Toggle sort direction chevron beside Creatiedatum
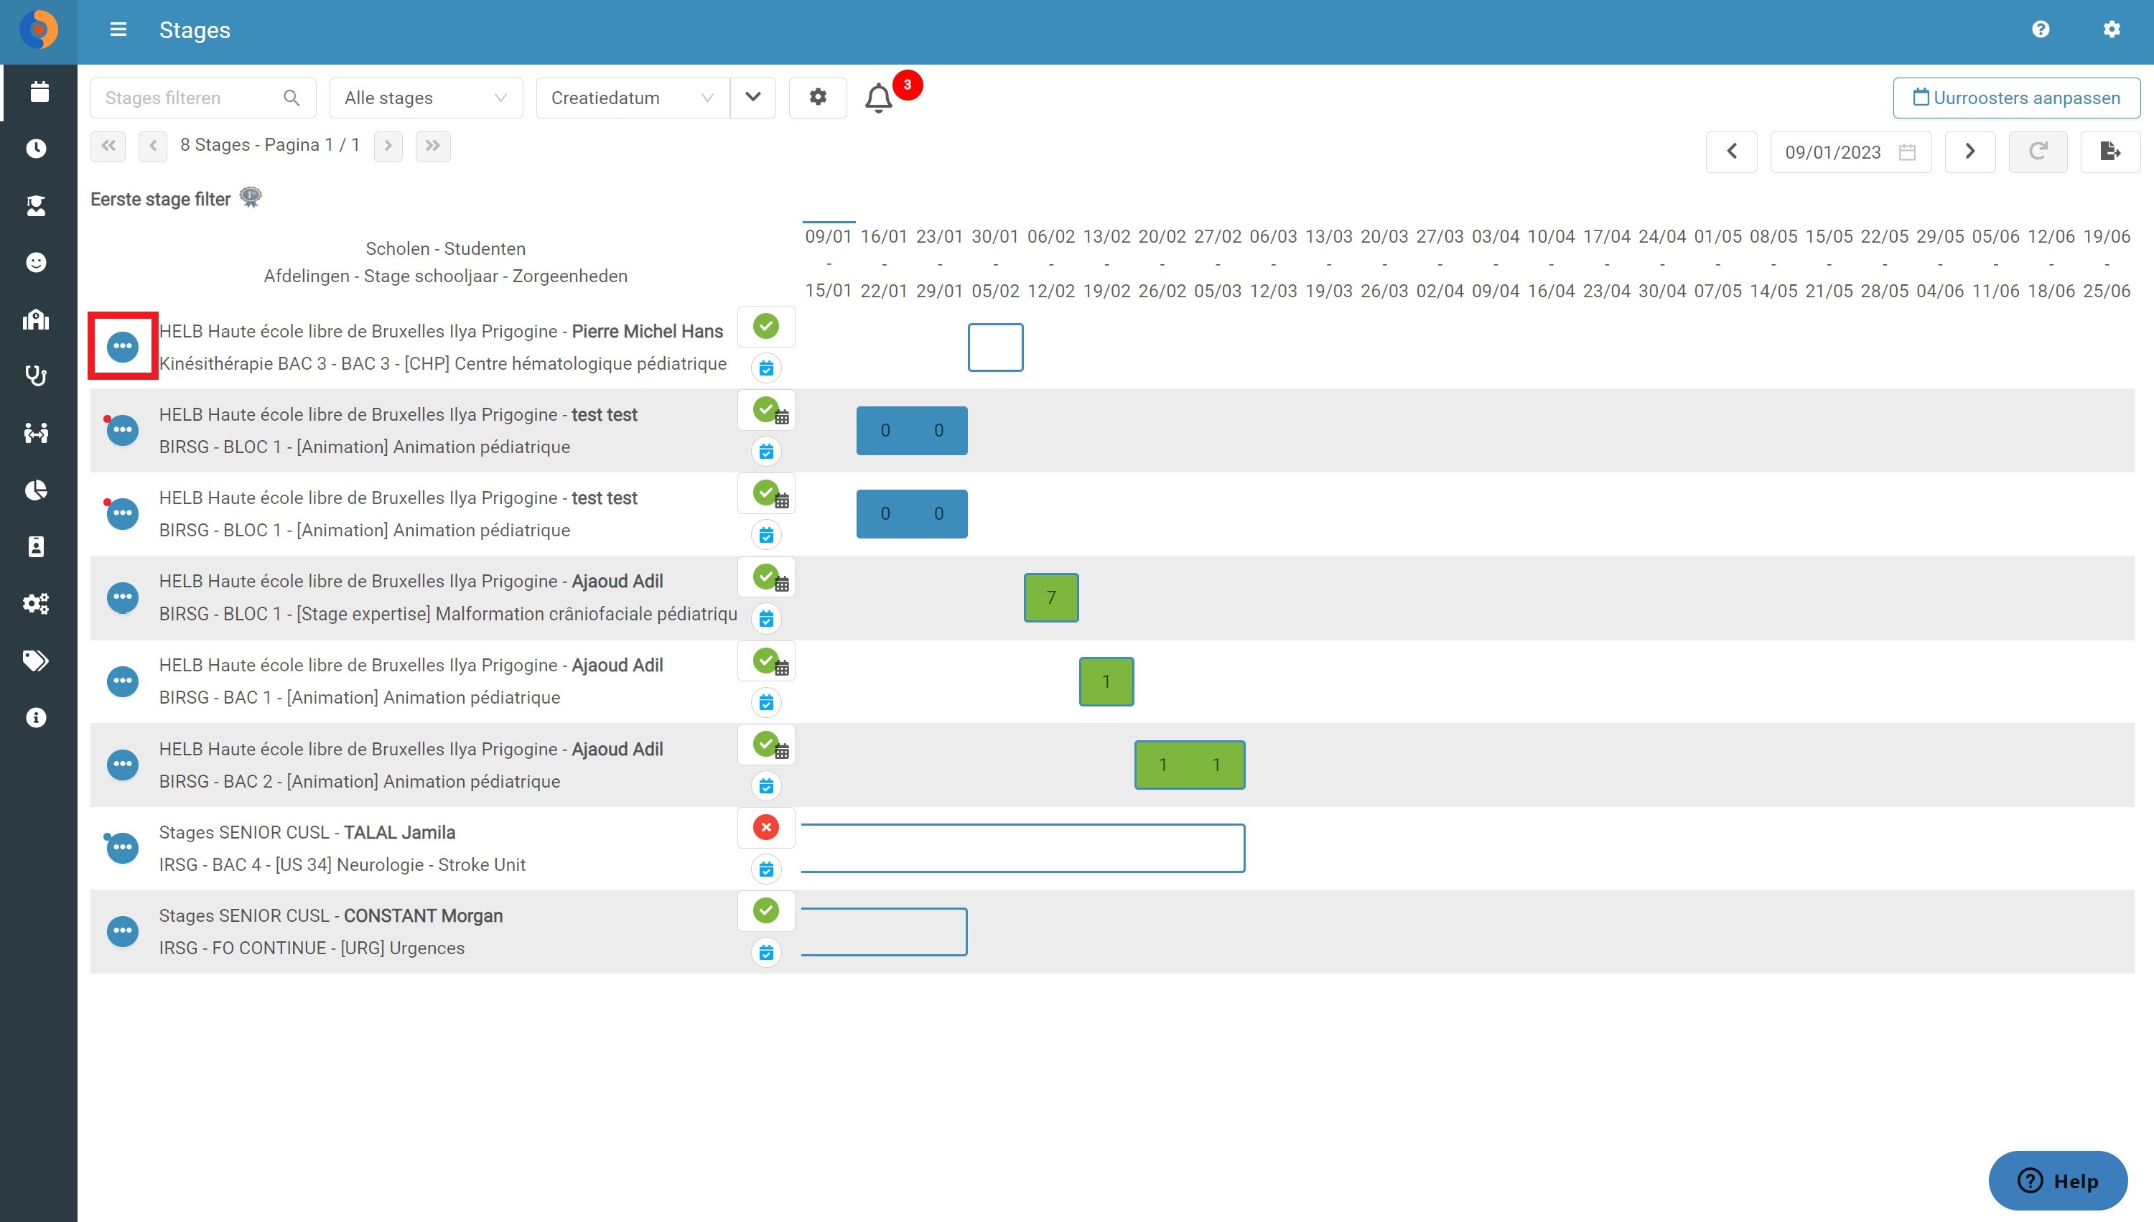The height and width of the screenshot is (1222, 2154). [752, 98]
